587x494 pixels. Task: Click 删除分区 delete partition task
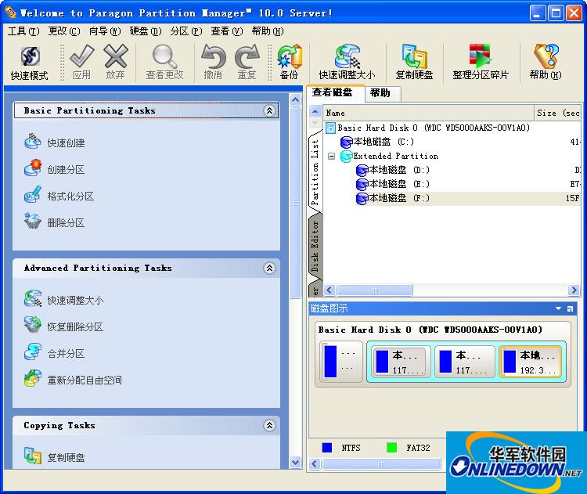pyautogui.click(x=65, y=223)
